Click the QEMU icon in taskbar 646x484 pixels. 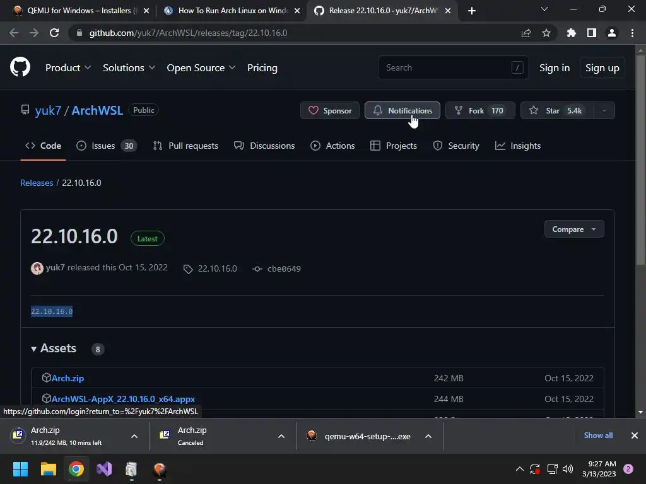pyautogui.click(x=160, y=469)
